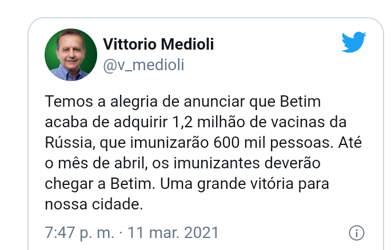391x250 pixels.
Task: Click the "1,2 milhão" figure in the tweet
Action: (x=208, y=122)
